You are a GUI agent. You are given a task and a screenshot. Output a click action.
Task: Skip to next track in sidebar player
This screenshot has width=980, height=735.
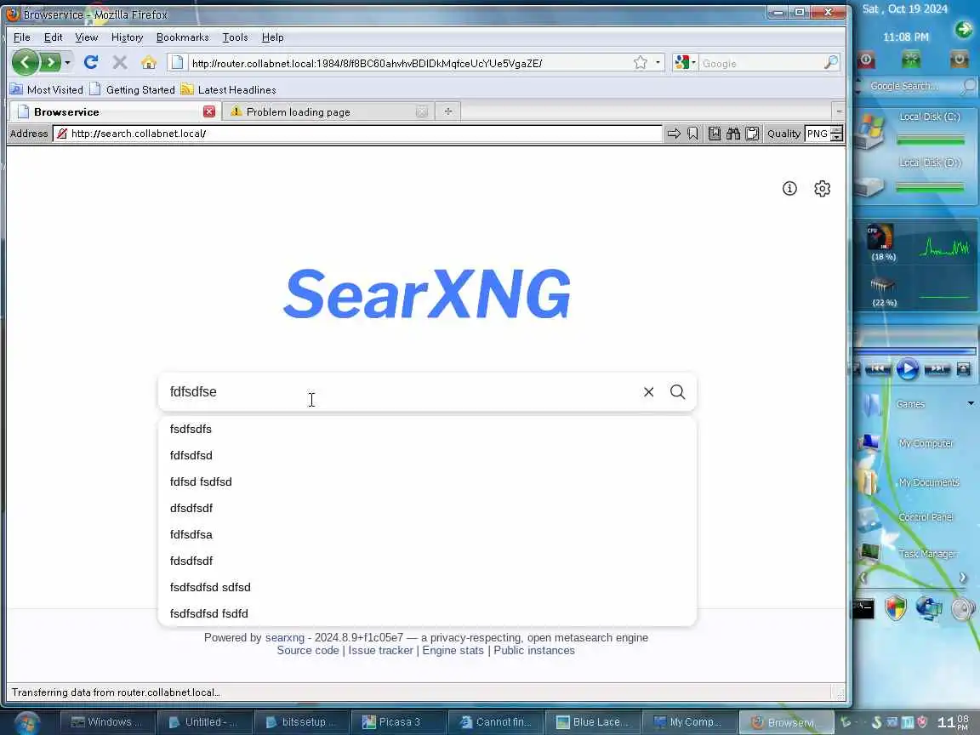pyautogui.click(x=937, y=368)
